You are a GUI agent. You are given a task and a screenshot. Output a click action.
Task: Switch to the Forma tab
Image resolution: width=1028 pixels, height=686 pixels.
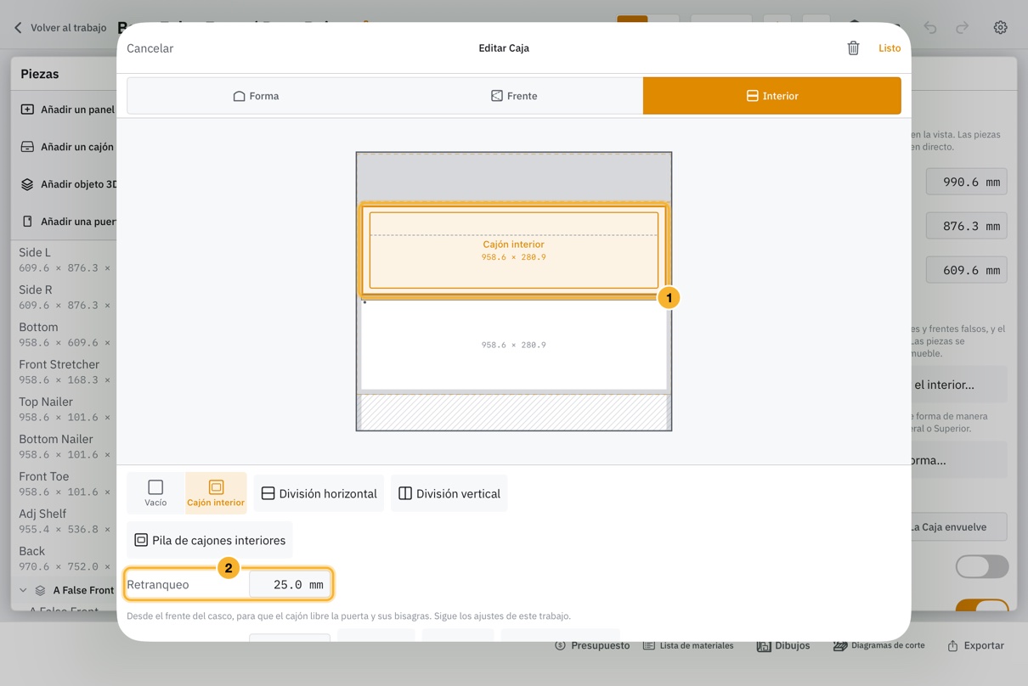tap(256, 96)
